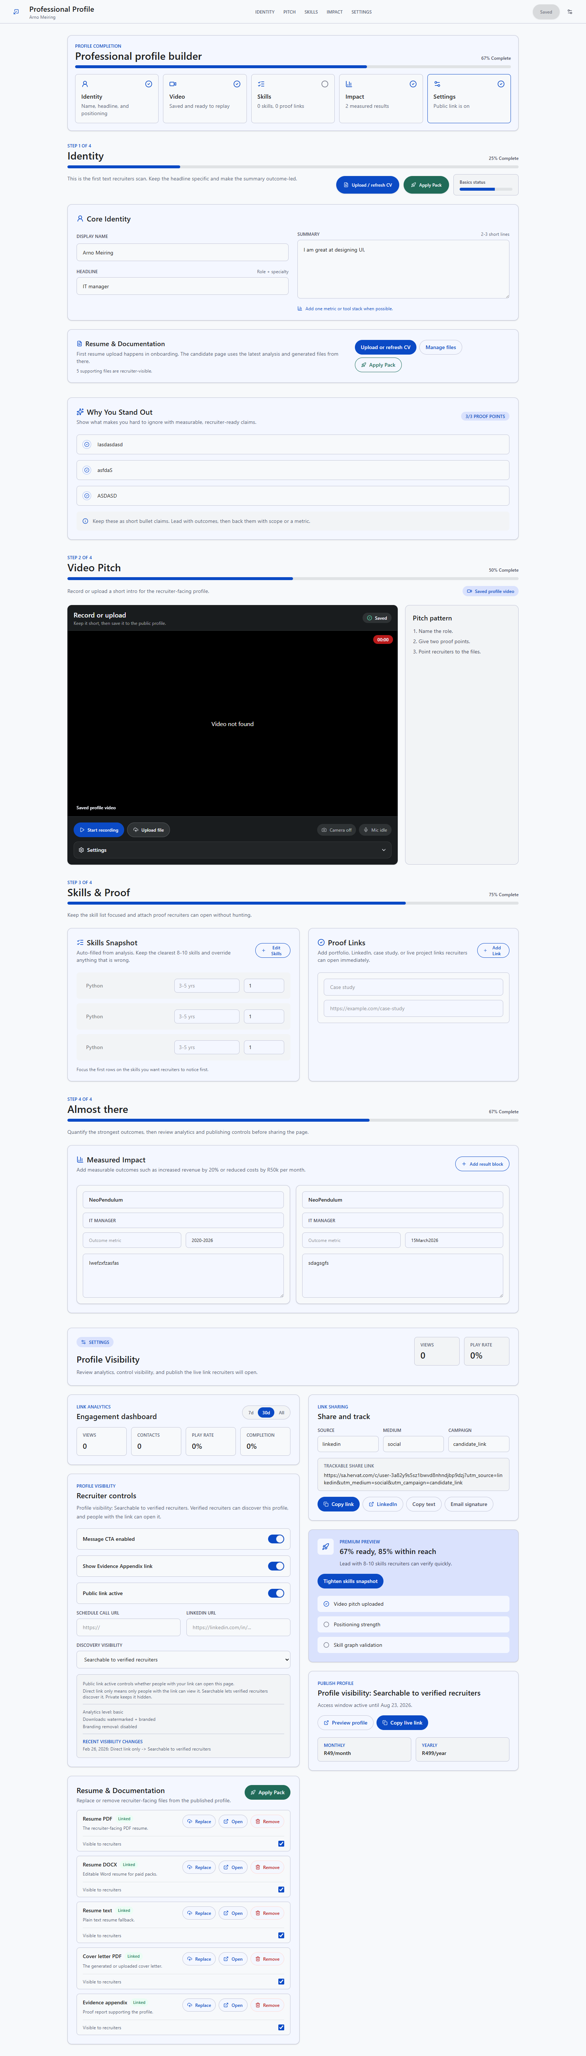Click the Display Name input field
586x2056 pixels.
point(183,252)
